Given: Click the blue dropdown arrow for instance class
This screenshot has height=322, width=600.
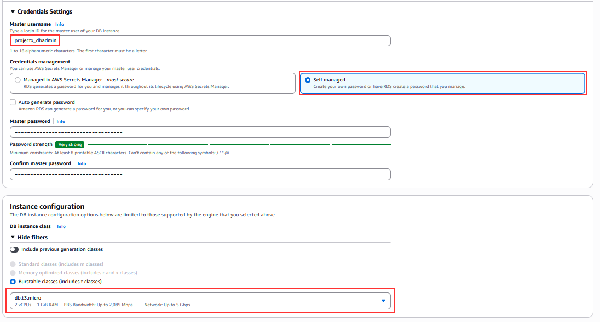Looking at the screenshot, I should pyautogui.click(x=383, y=301).
